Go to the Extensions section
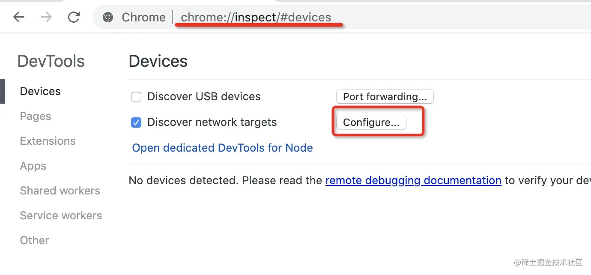Image resolution: width=591 pixels, height=275 pixels. click(x=48, y=141)
